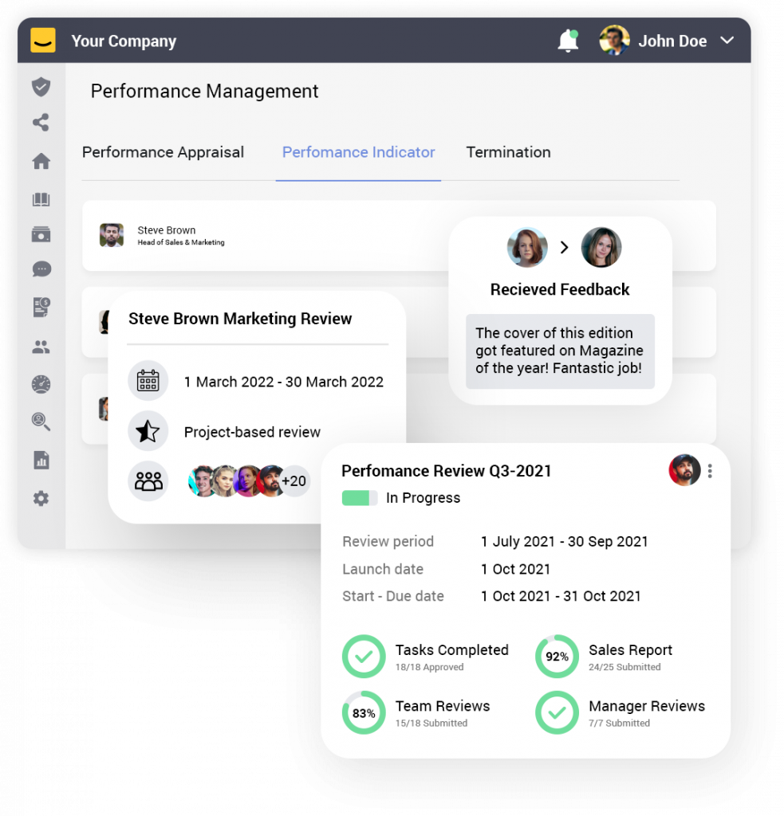This screenshot has height=816, width=784.
Task: Select the Perfomance Indicator tab
Action: 358,152
